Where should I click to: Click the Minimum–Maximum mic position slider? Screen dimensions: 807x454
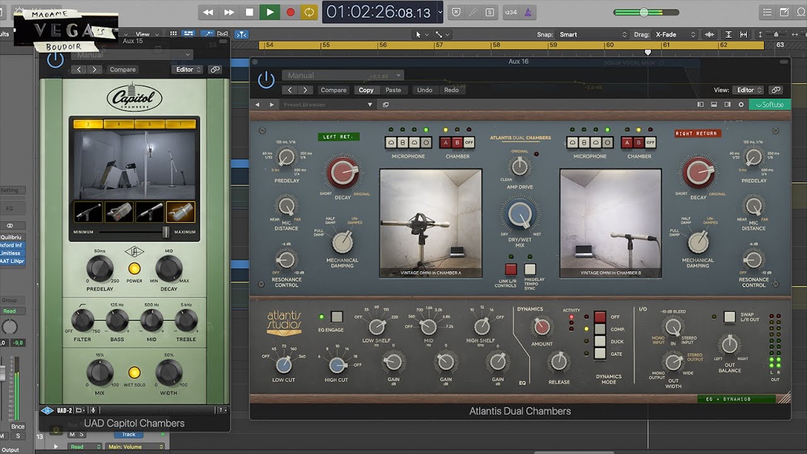pyautogui.click(x=166, y=232)
